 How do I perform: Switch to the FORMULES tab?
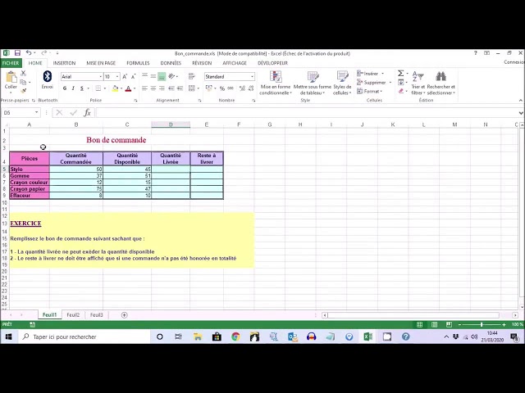click(x=138, y=63)
